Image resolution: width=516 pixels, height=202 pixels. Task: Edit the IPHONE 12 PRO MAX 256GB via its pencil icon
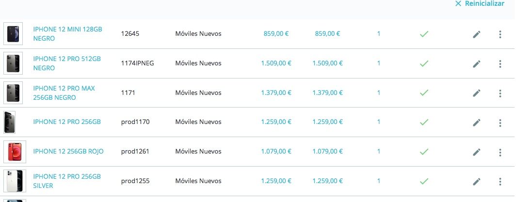[x=477, y=93]
